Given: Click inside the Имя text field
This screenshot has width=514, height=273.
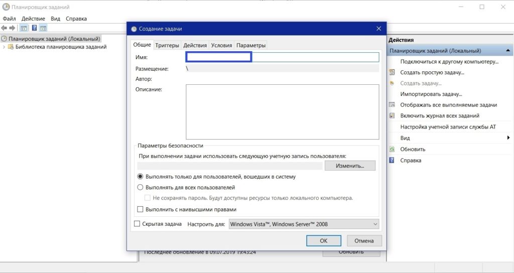Looking at the screenshot, I should pos(282,57).
